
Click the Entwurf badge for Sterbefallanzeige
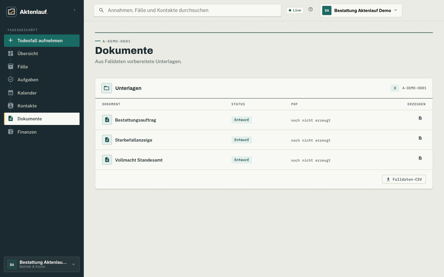coord(242,140)
